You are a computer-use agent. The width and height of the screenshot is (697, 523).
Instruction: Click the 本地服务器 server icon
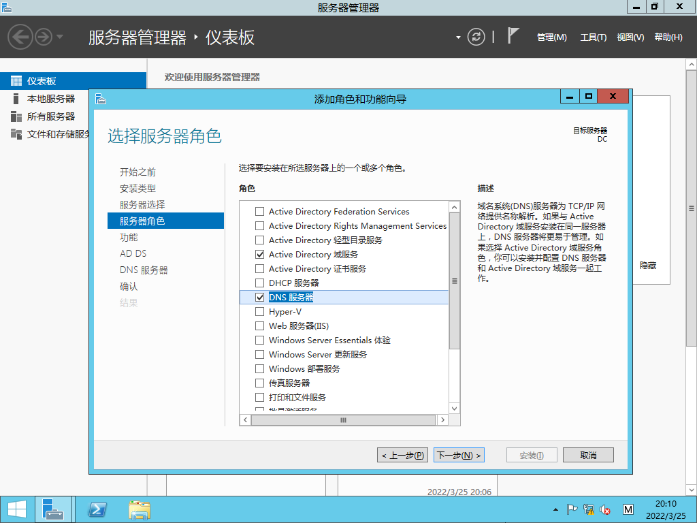pos(16,99)
